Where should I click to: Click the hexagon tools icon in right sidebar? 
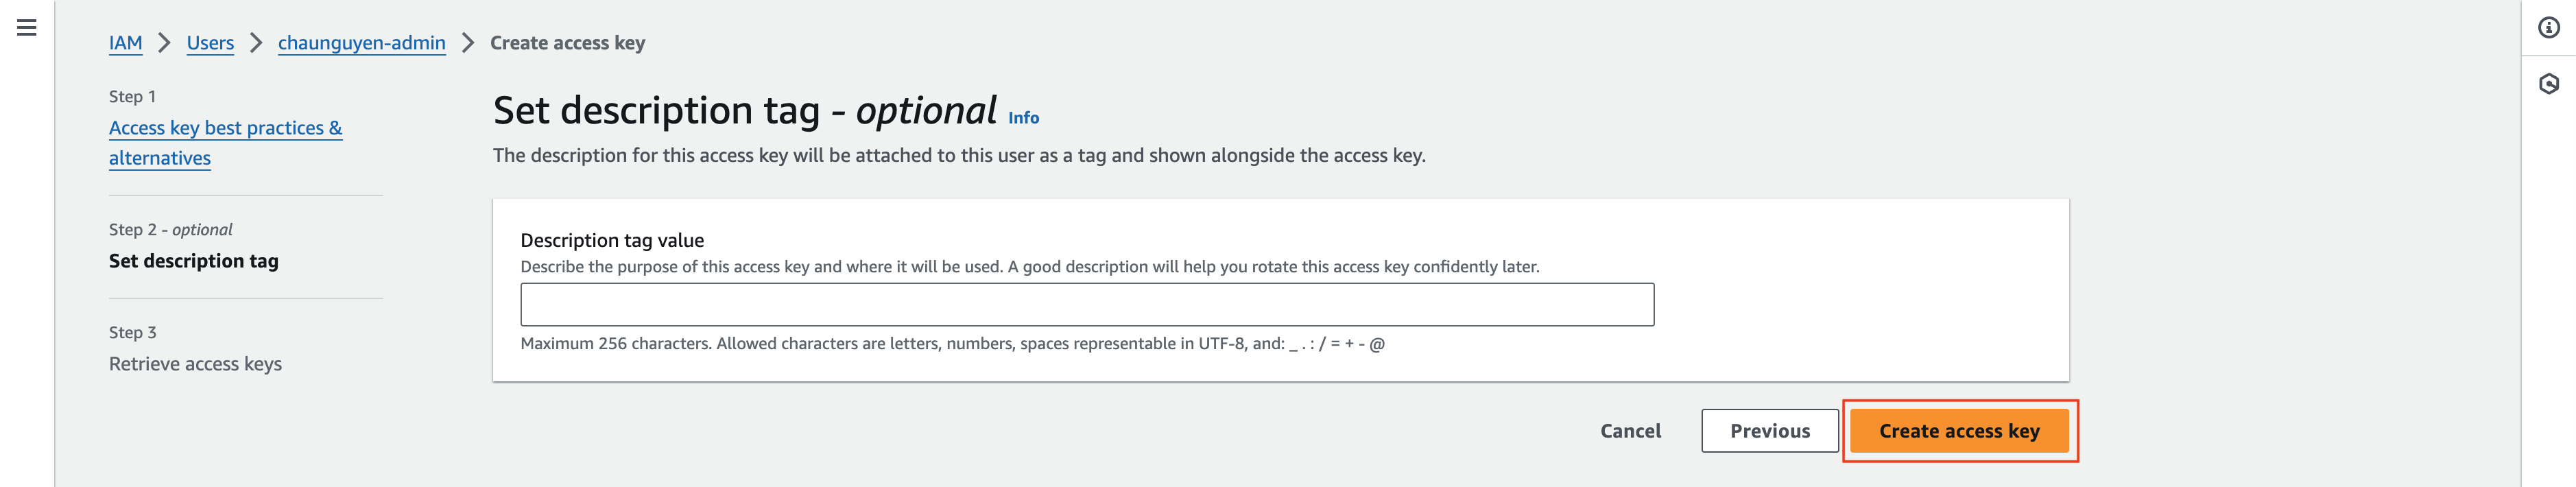coord(2548,84)
